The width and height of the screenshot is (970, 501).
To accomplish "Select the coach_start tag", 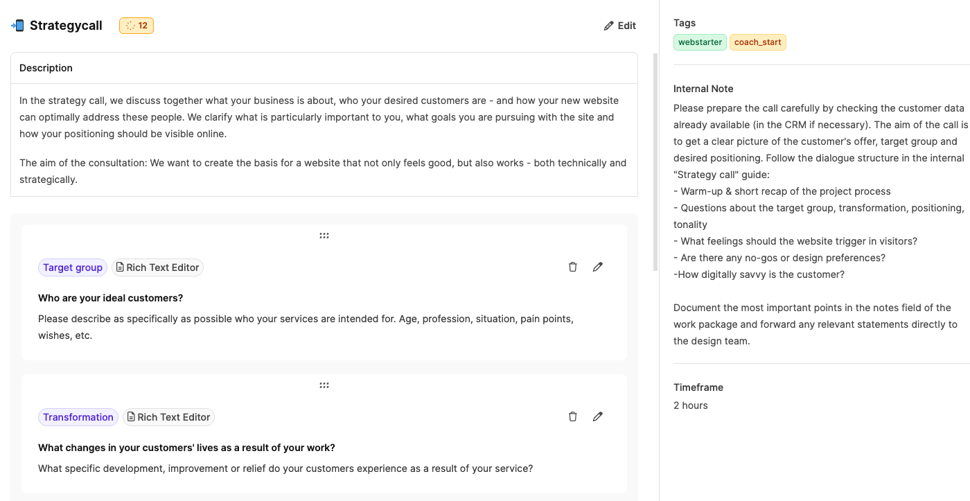I will (757, 42).
